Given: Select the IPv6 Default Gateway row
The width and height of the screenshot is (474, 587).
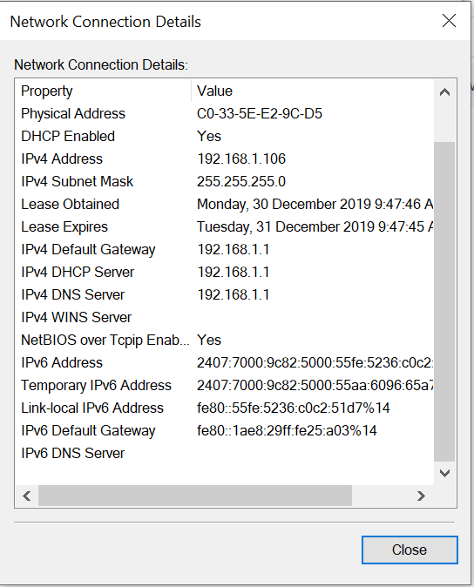Looking at the screenshot, I should point(225,431).
